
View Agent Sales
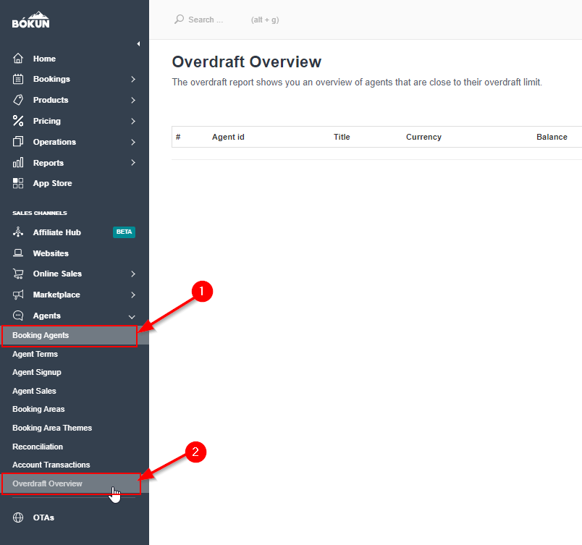[34, 391]
